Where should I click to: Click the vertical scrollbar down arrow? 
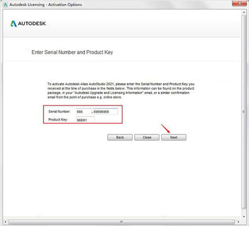point(244,216)
